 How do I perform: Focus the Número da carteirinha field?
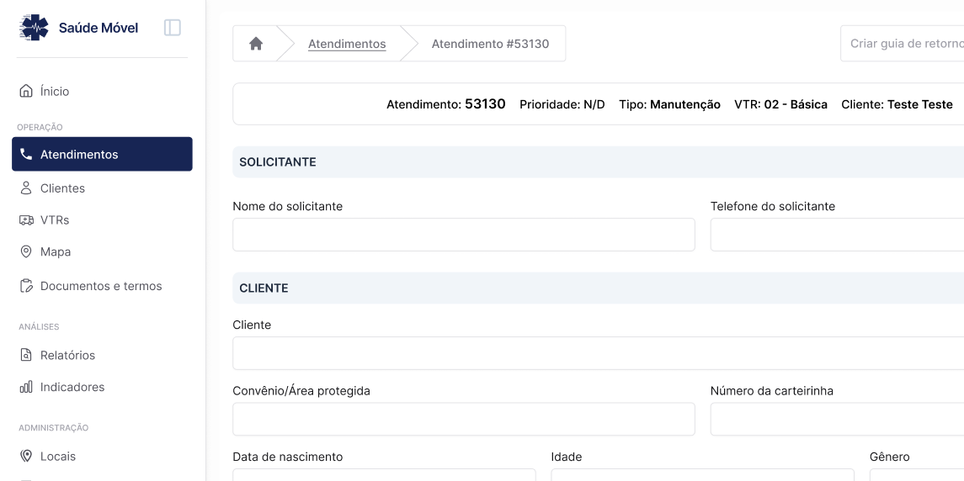(837, 420)
